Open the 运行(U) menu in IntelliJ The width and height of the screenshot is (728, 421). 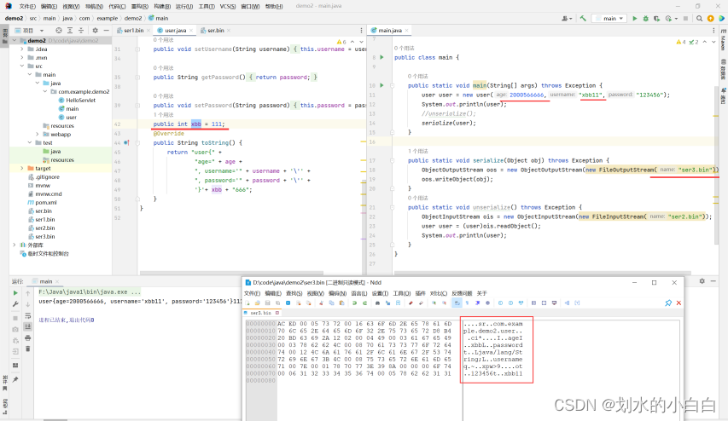184,6
